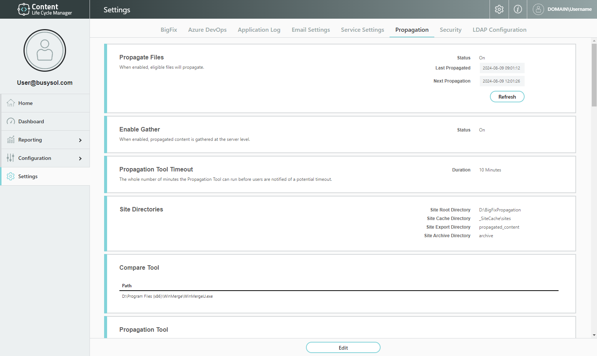Click the Content Life Cycle Manager logo

pos(45,9)
